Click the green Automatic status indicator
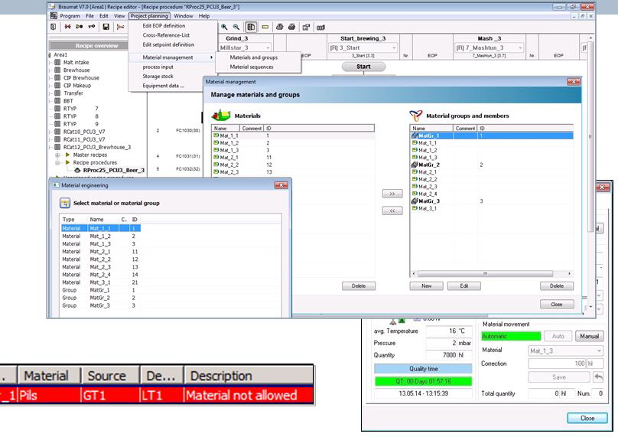The width and height of the screenshot is (618, 437). point(511,336)
